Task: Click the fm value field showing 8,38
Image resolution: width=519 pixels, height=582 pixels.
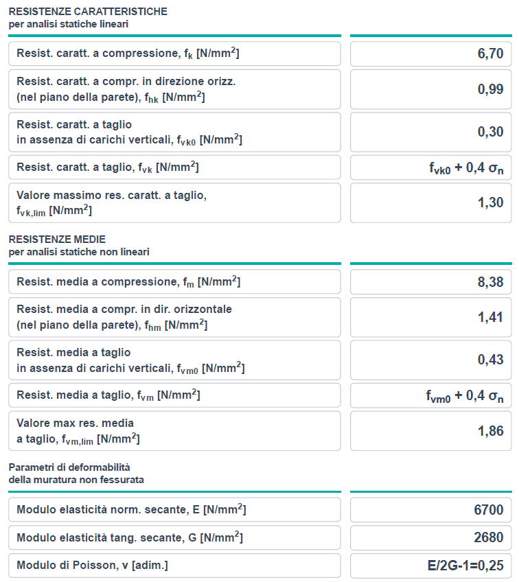Action: [x=430, y=281]
